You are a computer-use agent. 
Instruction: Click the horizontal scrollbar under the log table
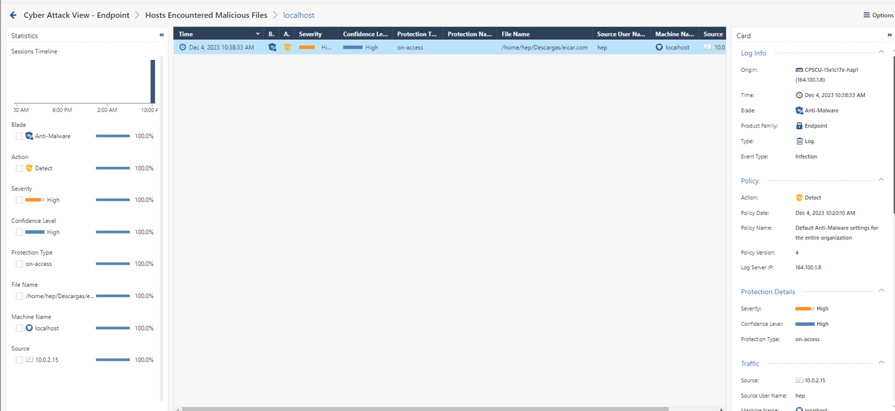click(x=425, y=409)
